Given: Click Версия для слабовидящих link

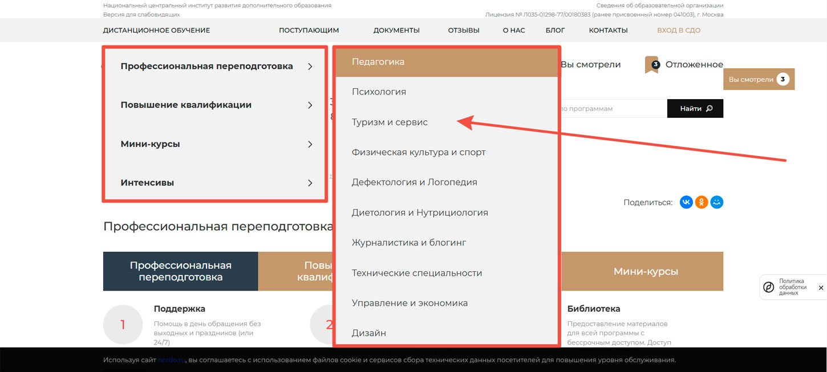Looking at the screenshot, I should click(141, 14).
